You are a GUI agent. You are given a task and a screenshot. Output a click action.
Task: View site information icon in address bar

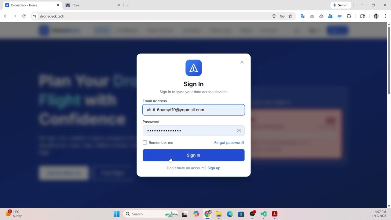pos(35,16)
